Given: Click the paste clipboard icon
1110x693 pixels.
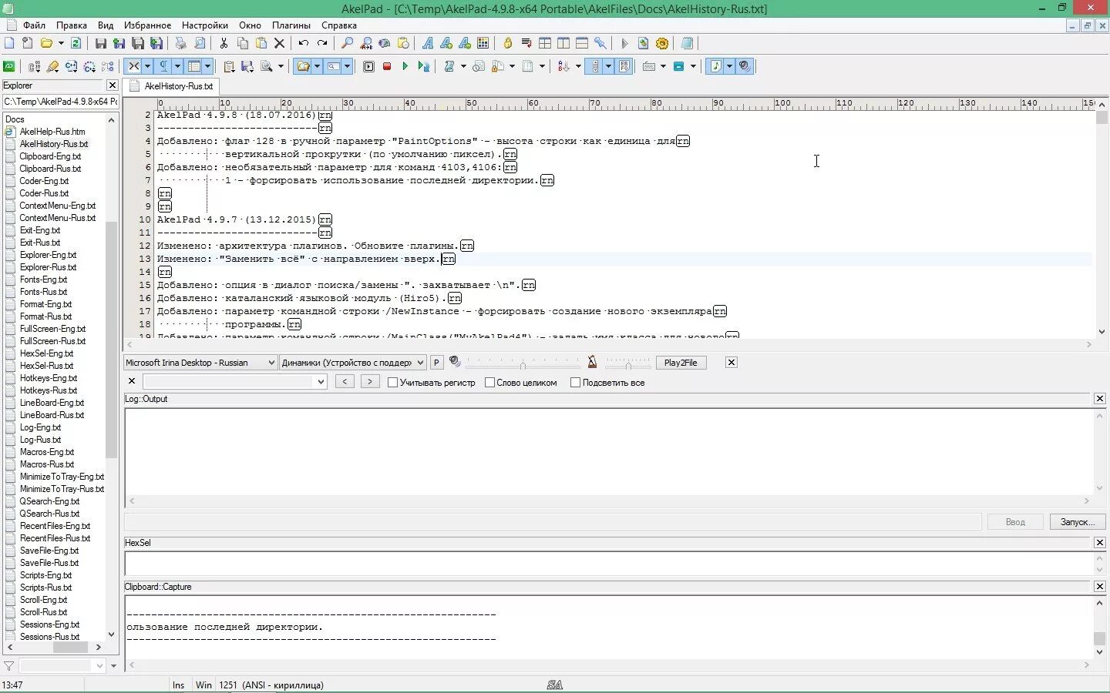Looking at the screenshot, I should point(261,43).
